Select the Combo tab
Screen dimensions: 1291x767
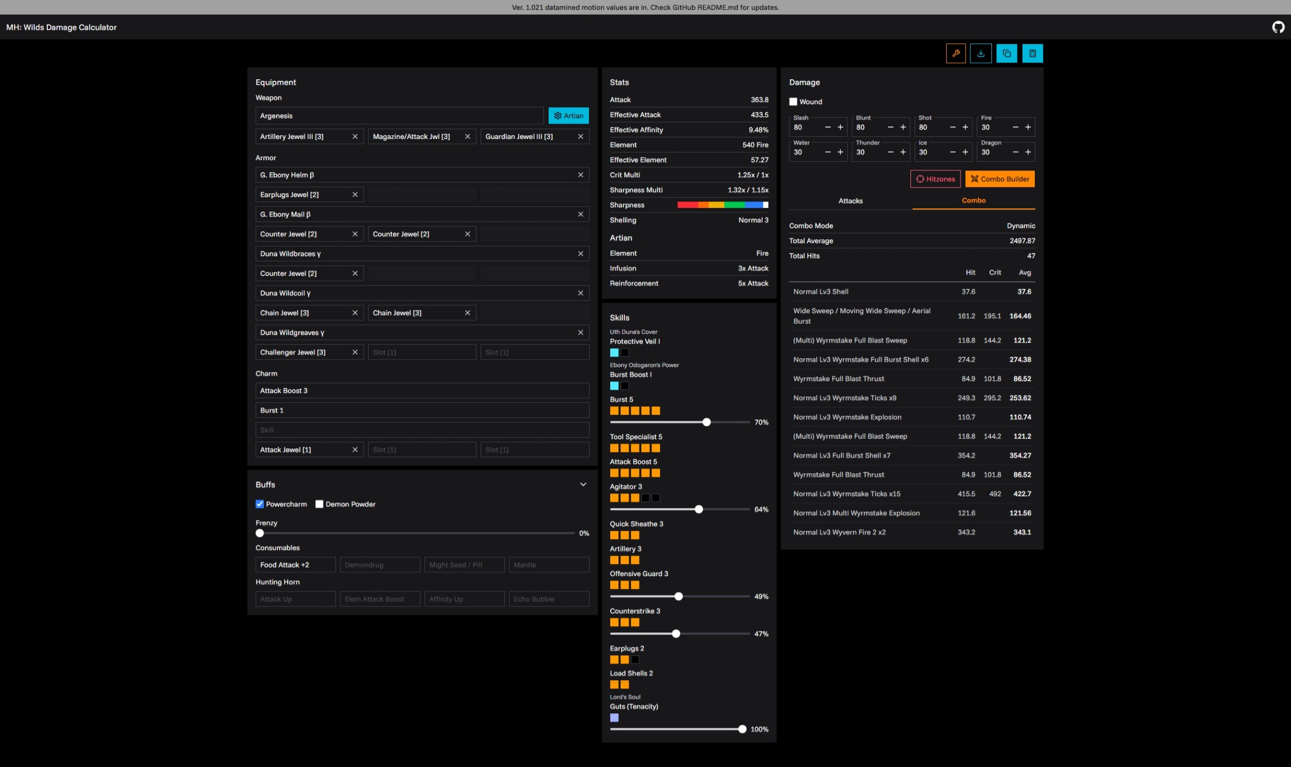973,200
